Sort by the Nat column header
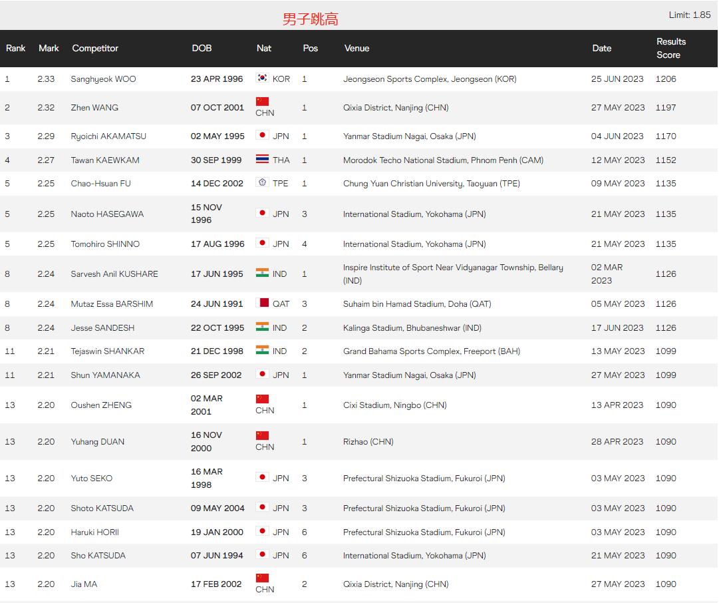 264,48
